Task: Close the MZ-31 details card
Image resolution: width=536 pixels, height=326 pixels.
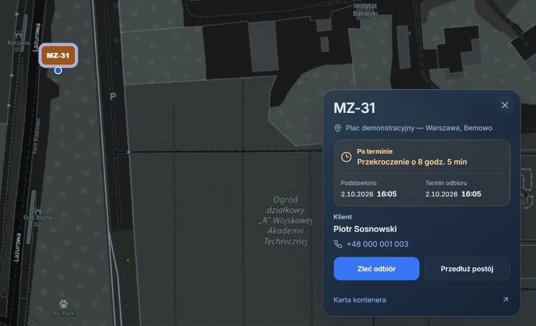Action: point(505,105)
